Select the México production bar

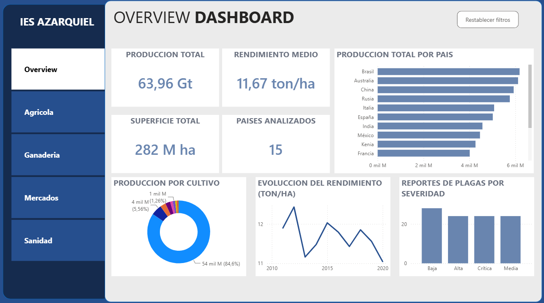tap(429, 135)
